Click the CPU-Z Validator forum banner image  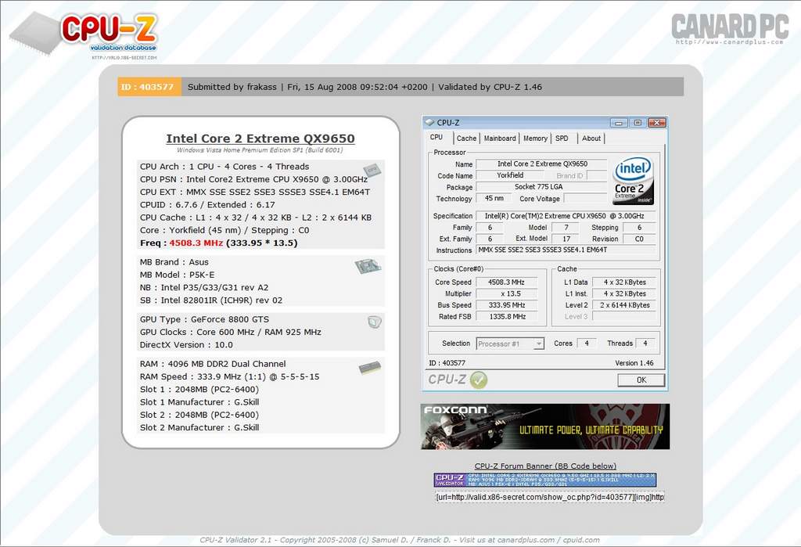click(545, 480)
